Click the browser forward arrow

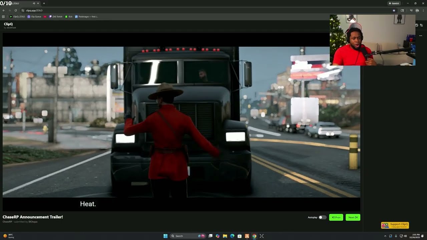click(9, 10)
